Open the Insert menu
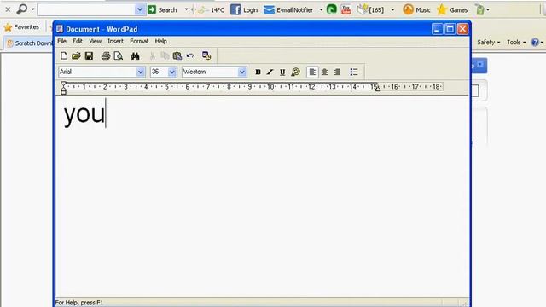 115,41
